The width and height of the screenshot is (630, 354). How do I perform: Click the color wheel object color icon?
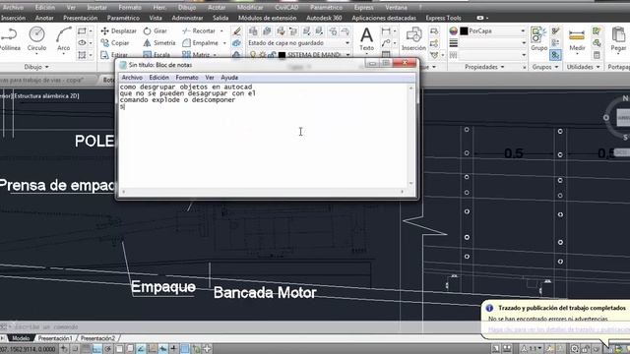(454, 30)
